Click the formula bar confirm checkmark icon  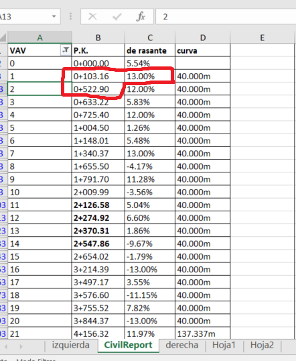click(117, 17)
